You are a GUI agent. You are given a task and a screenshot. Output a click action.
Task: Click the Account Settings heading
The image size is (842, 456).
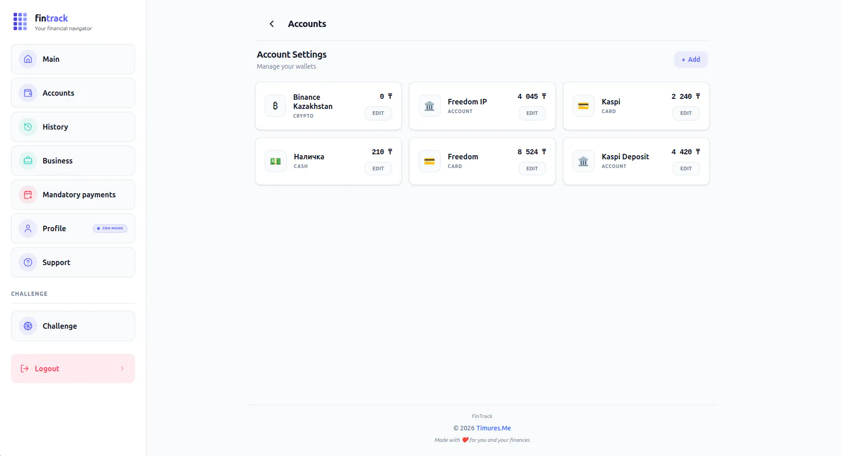click(292, 54)
